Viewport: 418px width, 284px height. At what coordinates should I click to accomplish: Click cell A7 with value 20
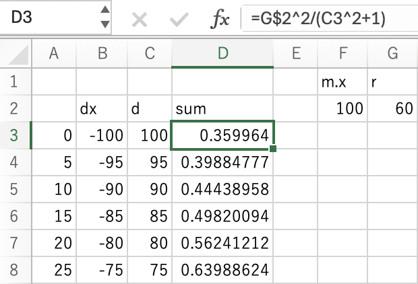pyautogui.click(x=54, y=243)
